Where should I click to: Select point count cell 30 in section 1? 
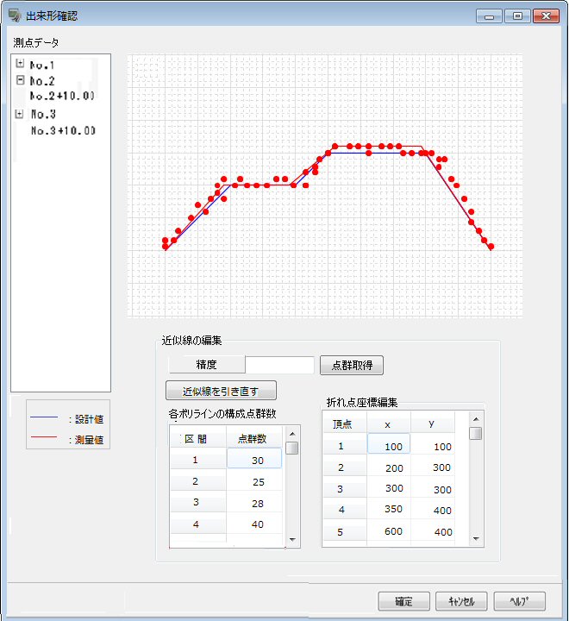coord(254,459)
